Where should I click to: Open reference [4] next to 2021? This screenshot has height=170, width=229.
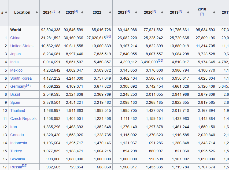128,11
